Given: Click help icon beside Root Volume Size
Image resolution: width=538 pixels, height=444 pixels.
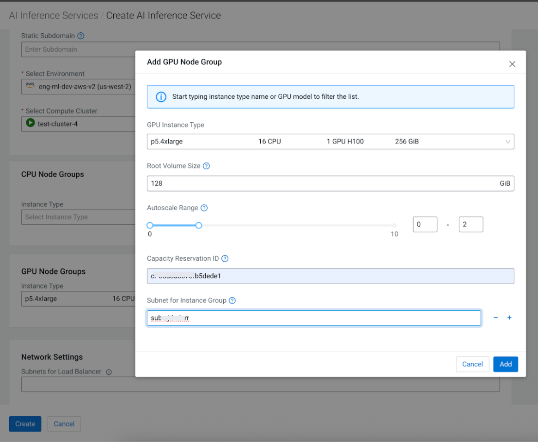Looking at the screenshot, I should (x=206, y=166).
